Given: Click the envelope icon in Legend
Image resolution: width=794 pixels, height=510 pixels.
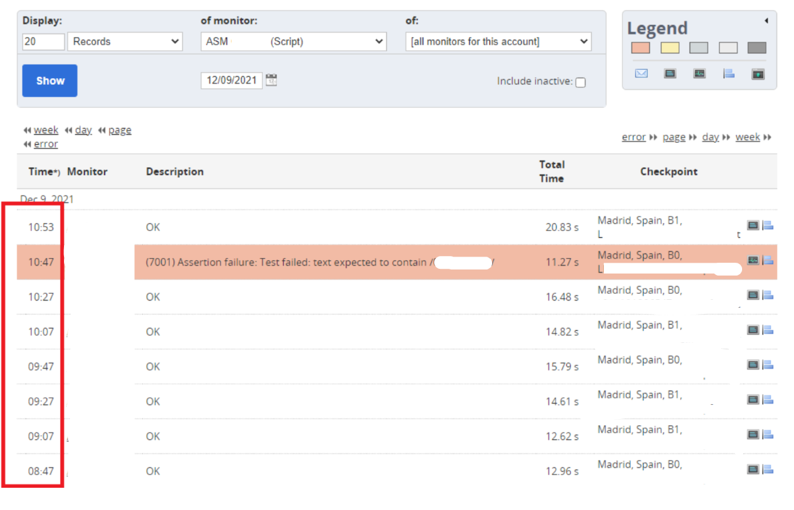Looking at the screenshot, I should tap(641, 73).
